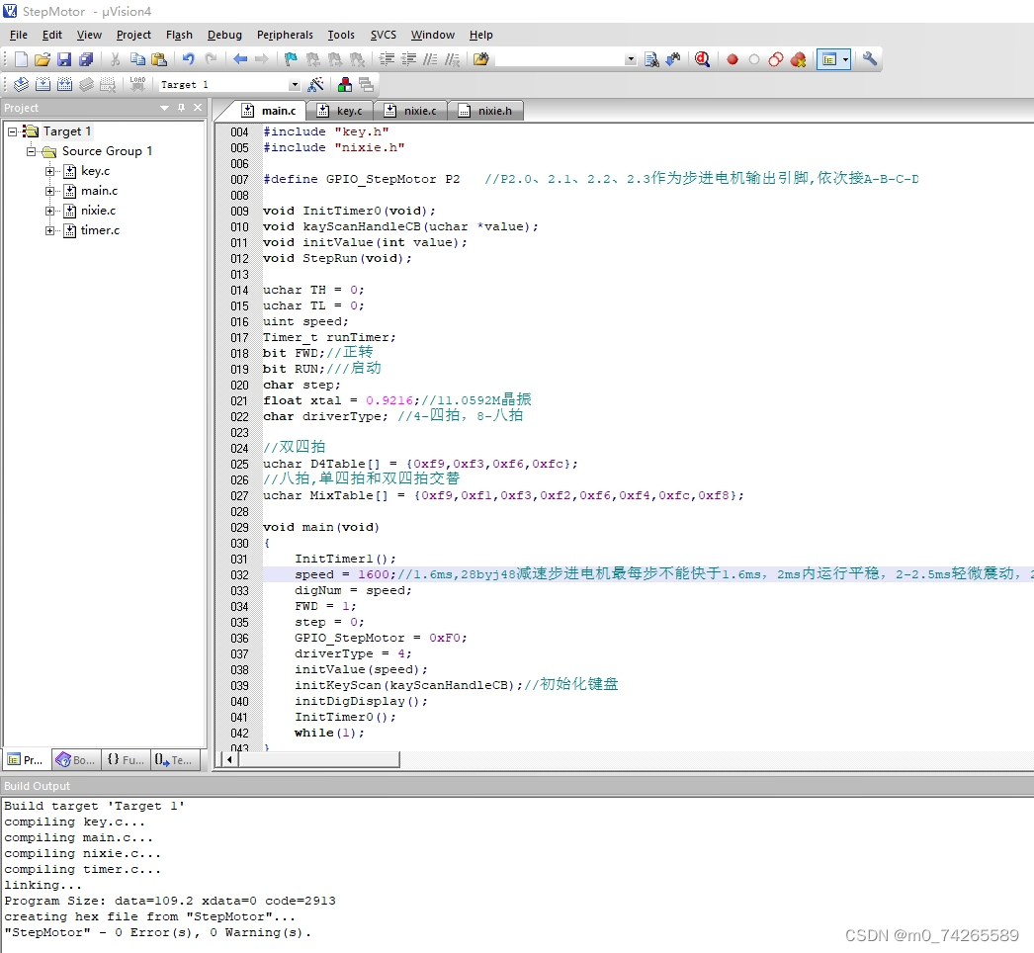1034x953 pixels.
Task: Insert a bookmark with the flag icon
Action: (x=291, y=59)
